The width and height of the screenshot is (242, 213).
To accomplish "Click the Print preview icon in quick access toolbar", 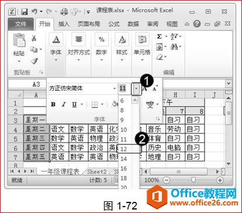I will click(x=64, y=12).
